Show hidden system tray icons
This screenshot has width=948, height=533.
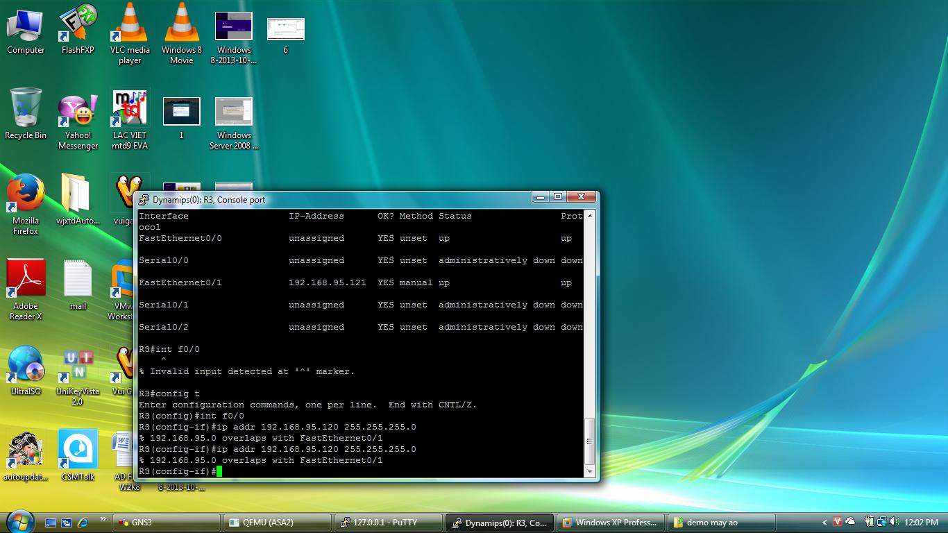point(824,523)
